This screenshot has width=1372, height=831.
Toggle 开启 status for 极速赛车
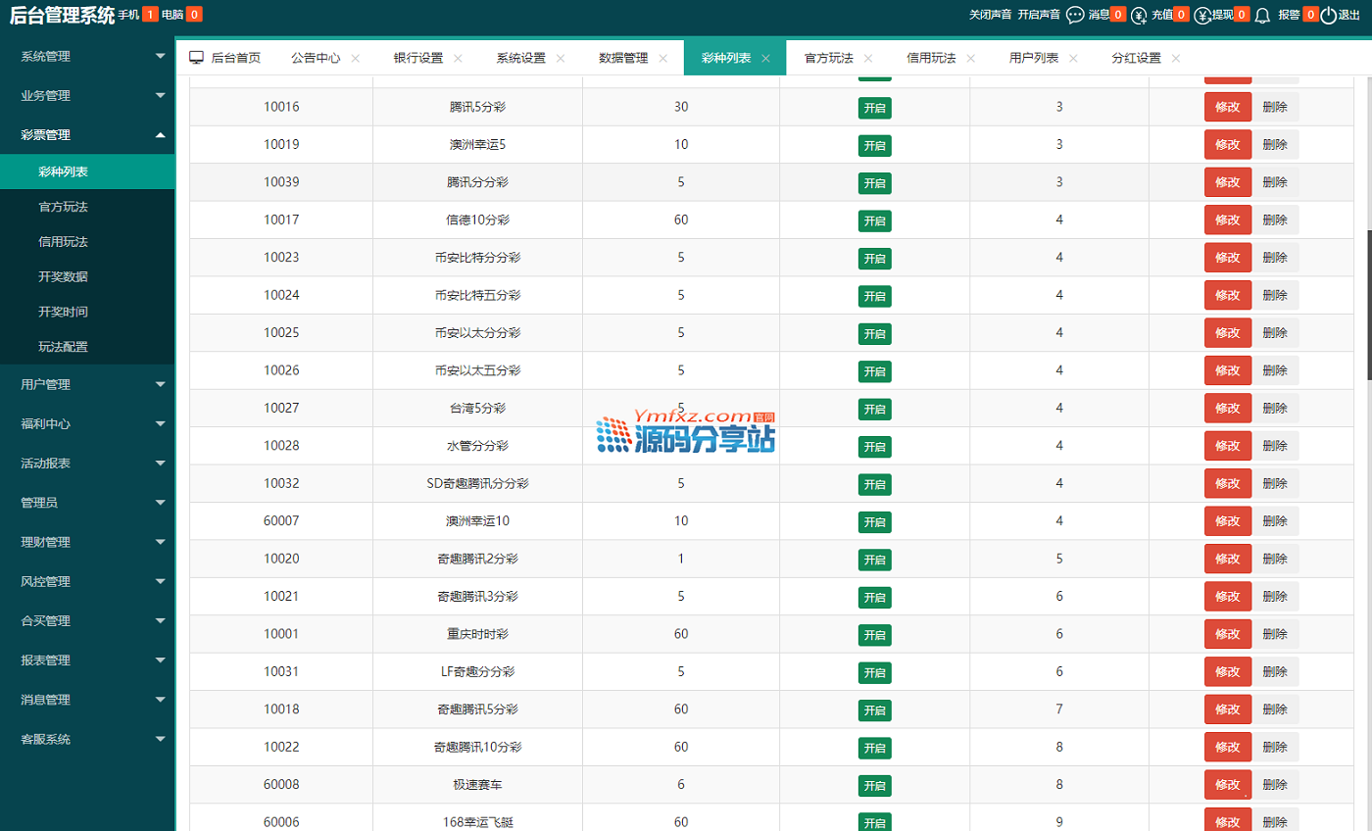[x=874, y=785]
